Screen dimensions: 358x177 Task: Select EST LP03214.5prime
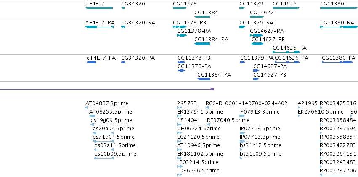tap(180, 166)
